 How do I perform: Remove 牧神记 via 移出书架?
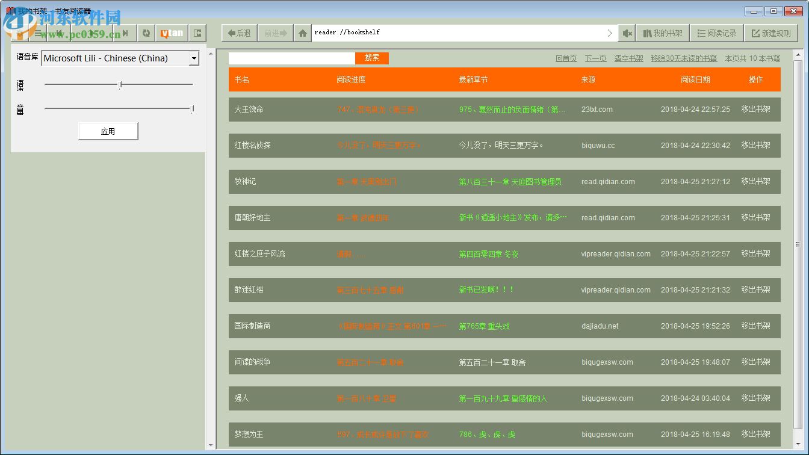click(x=755, y=182)
